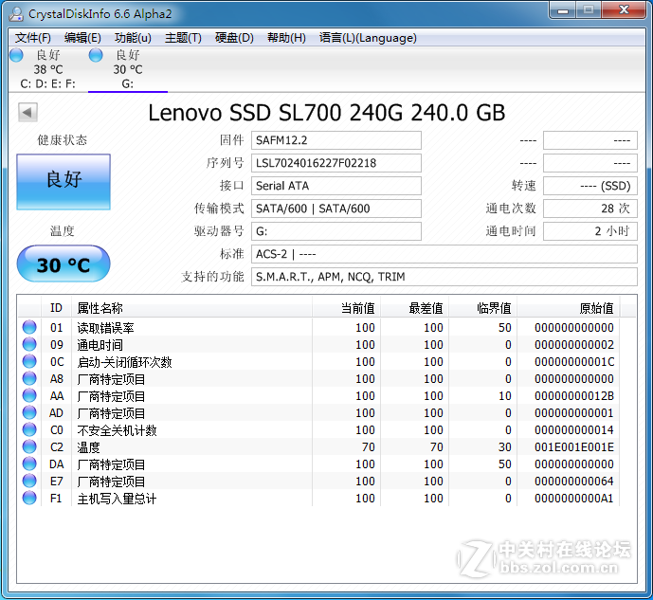Viewport: 653px width, 600px height.
Task: Click status orb of row 0C
Action: pyautogui.click(x=29, y=361)
